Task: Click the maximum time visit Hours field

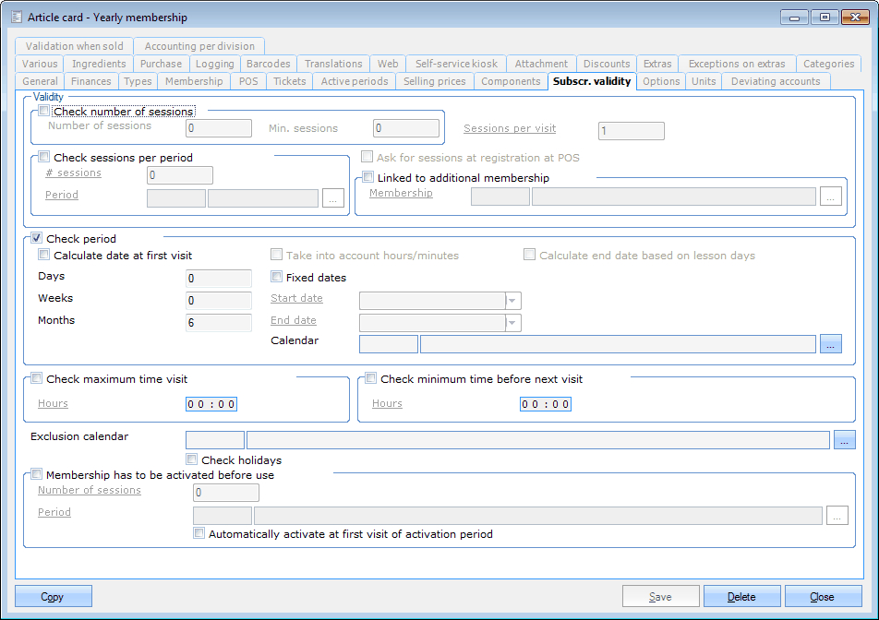Action: click(211, 404)
